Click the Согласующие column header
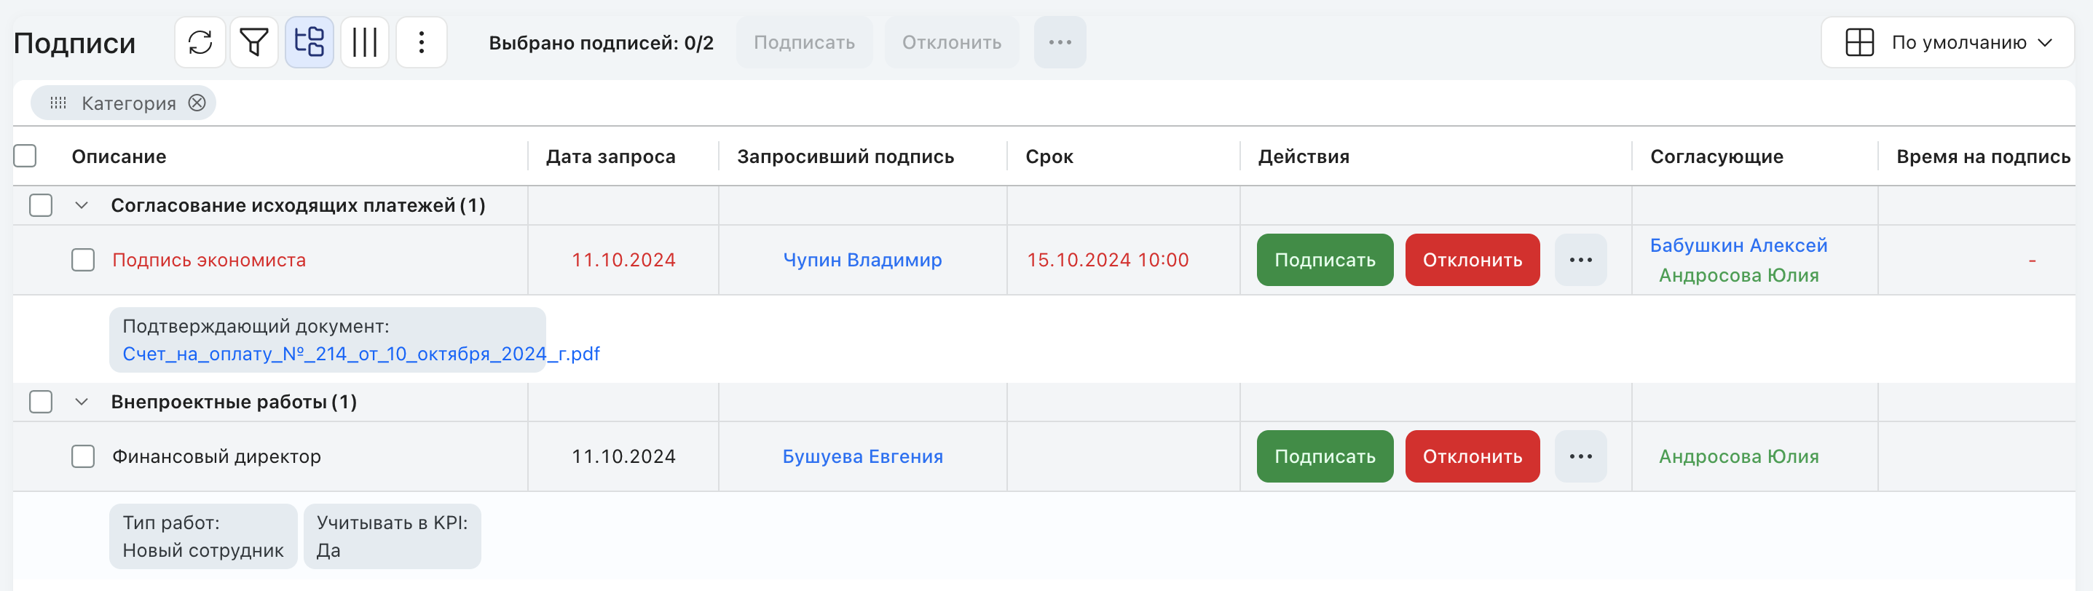 tap(1716, 156)
